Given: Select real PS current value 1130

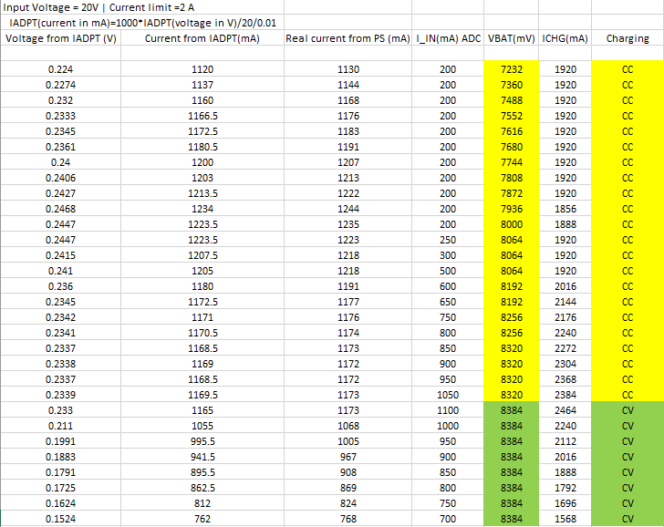Looking at the screenshot, I should point(348,69).
